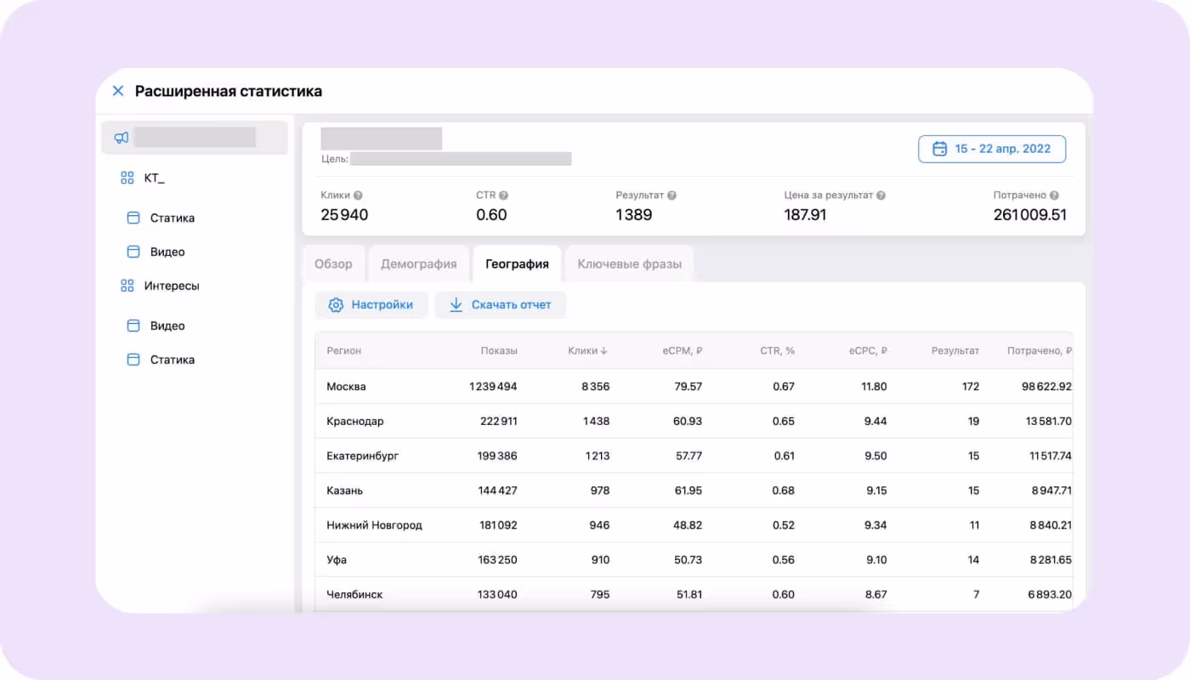Screen dimensions: 1190x680
Task: Open the Ключевые фразы tab
Action: [x=629, y=263]
